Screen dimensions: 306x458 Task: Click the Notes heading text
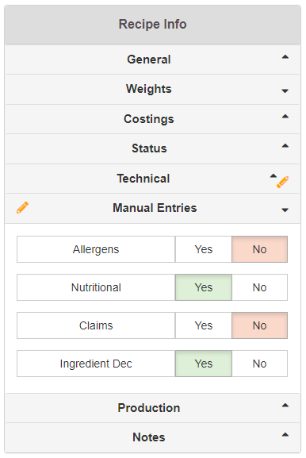[149, 437]
